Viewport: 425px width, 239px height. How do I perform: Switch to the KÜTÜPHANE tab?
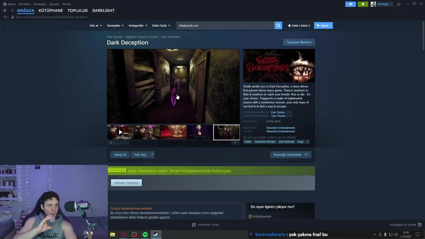51,11
